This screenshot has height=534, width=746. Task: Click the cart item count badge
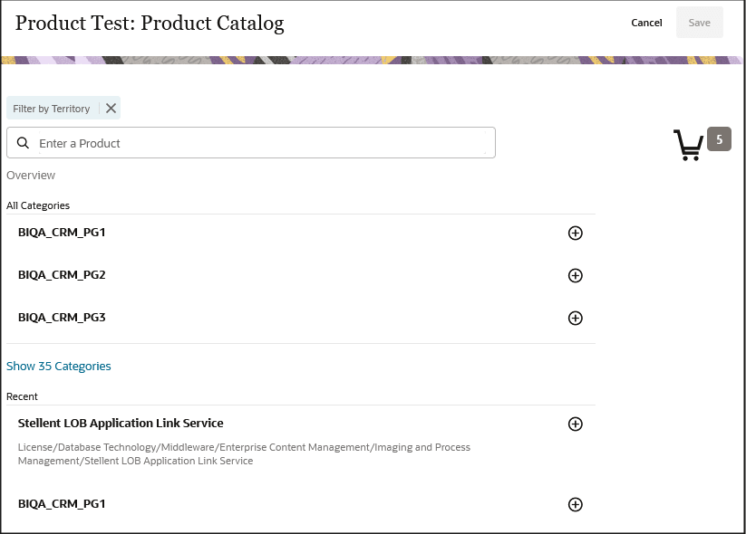pyautogui.click(x=719, y=139)
